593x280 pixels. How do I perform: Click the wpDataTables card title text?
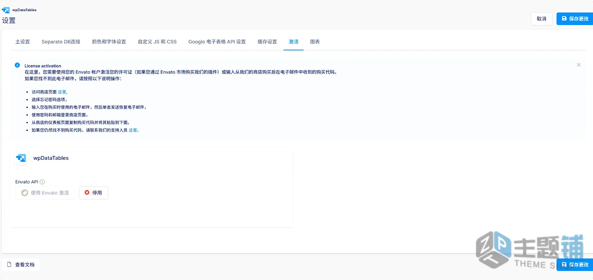tap(51, 158)
